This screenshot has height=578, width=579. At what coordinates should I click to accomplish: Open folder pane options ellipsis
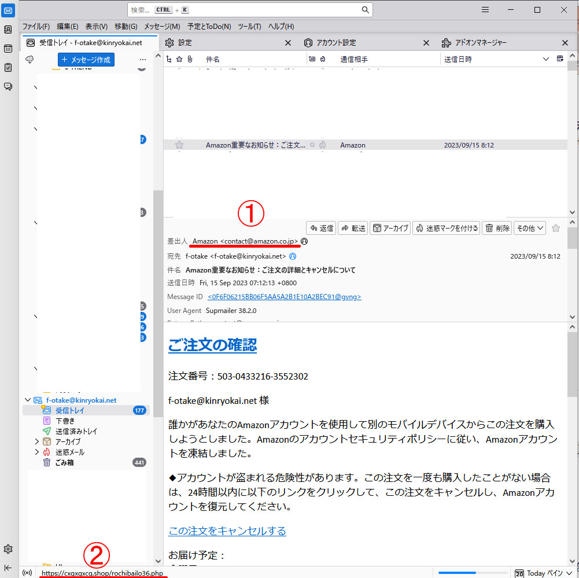(x=143, y=60)
